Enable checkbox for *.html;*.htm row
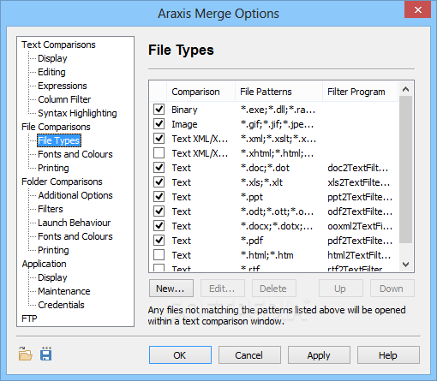The width and height of the screenshot is (437, 381). (x=159, y=255)
